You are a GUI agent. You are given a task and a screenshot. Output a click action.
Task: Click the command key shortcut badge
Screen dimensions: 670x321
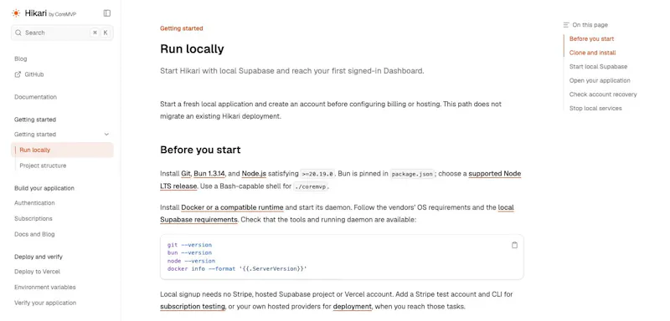point(95,33)
